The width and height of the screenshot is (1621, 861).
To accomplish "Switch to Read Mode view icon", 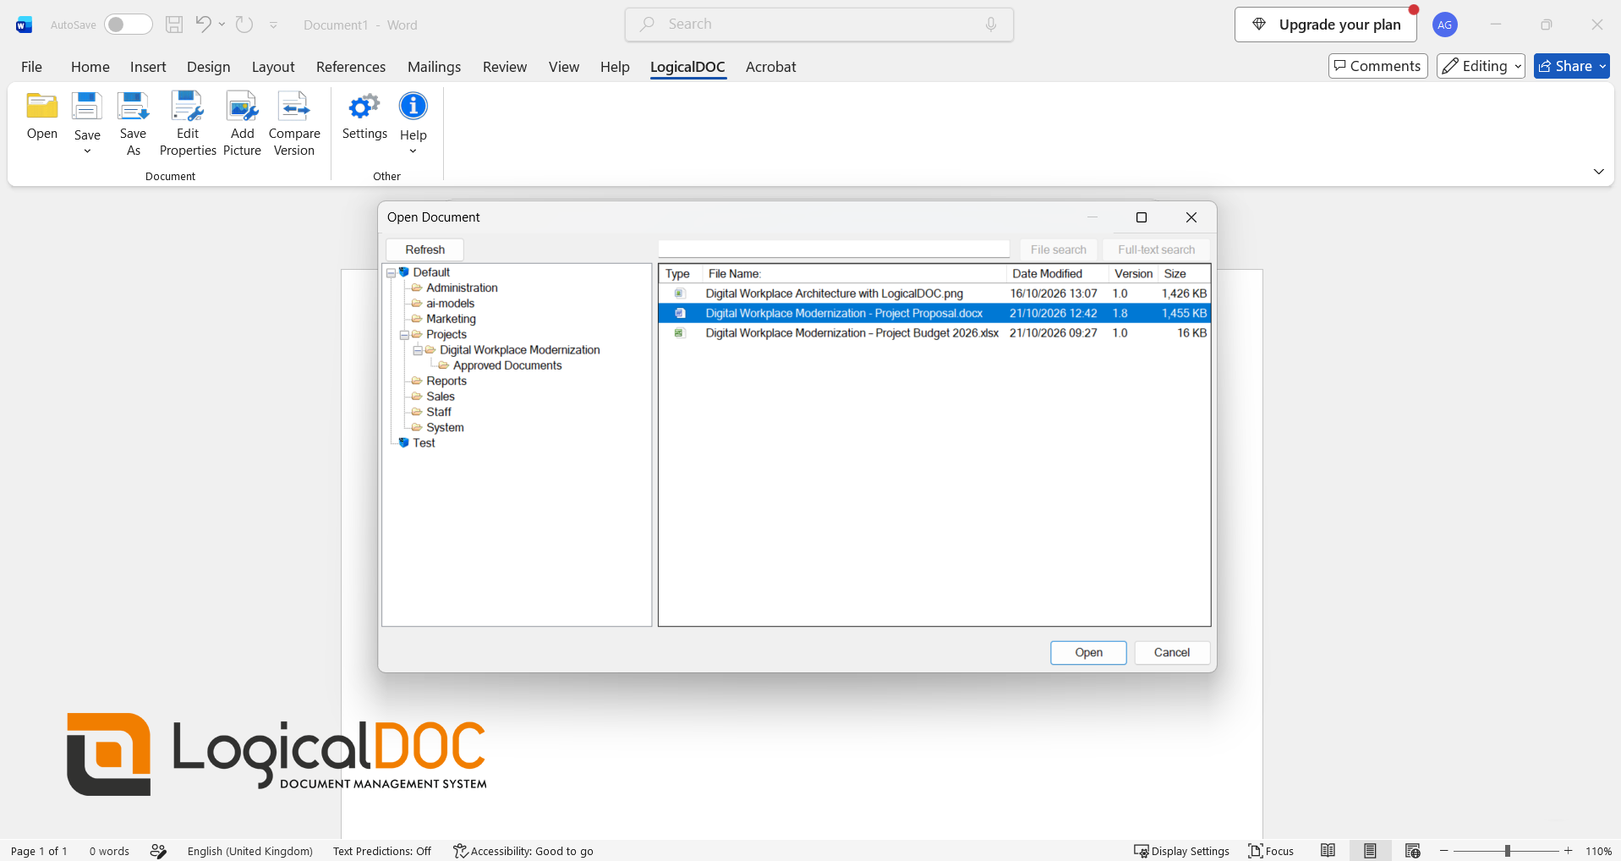I will (x=1328, y=851).
